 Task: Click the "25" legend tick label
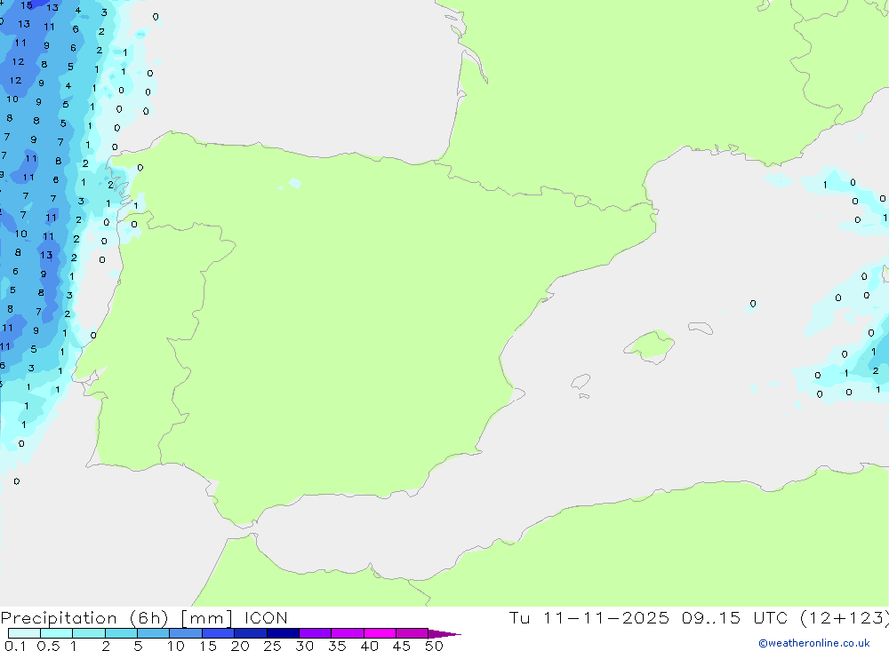[x=273, y=646]
